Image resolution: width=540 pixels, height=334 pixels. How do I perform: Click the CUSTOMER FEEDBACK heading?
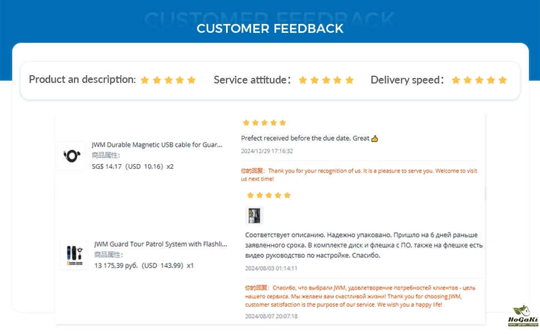[x=270, y=28]
